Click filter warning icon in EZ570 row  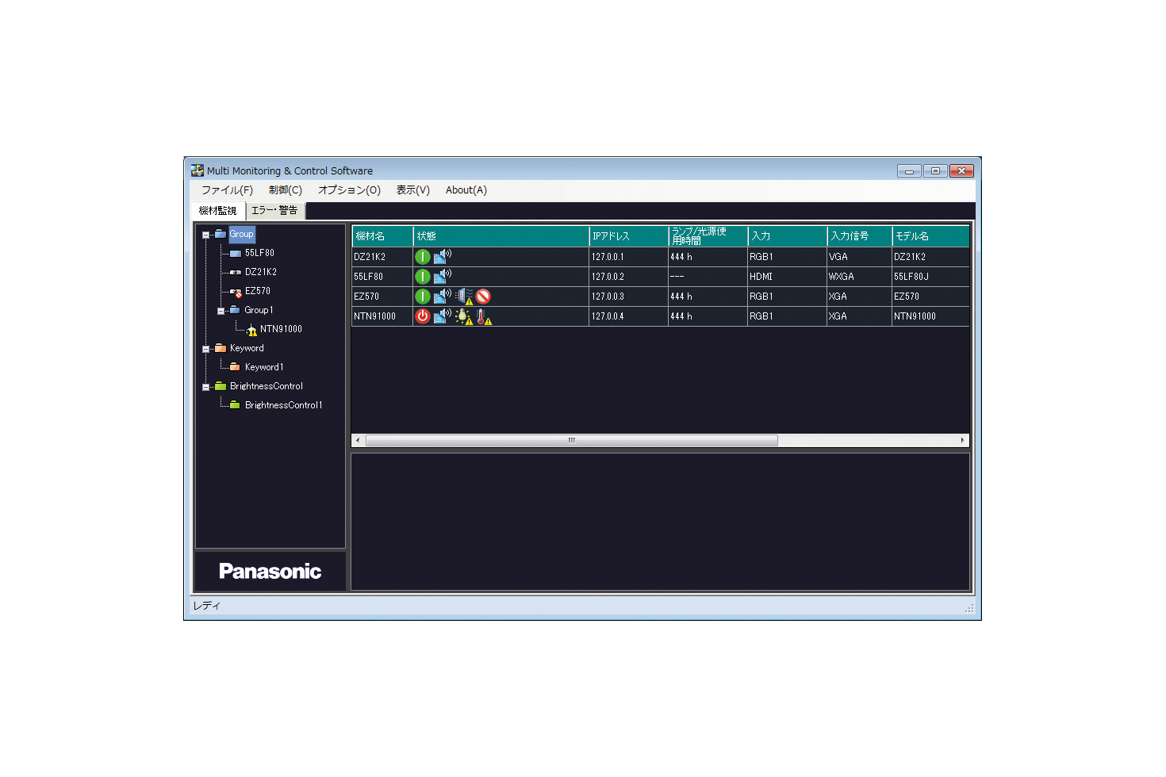465,297
